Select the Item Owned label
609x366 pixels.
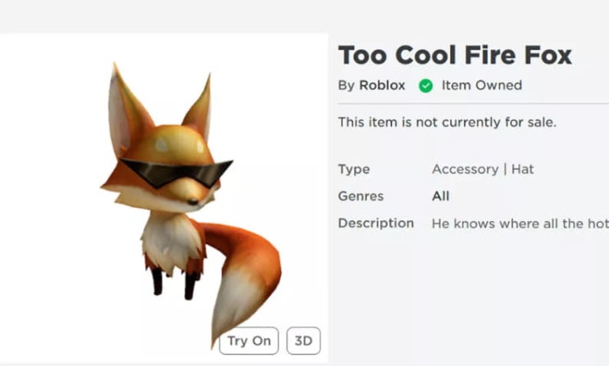pos(481,85)
